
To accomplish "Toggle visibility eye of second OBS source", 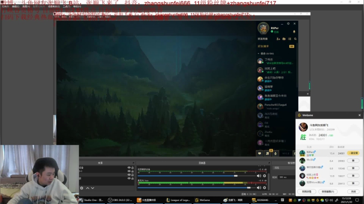I will (129, 171).
